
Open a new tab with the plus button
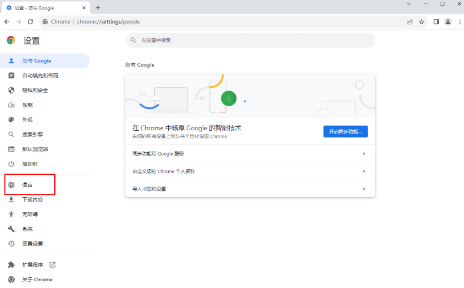tap(98, 8)
